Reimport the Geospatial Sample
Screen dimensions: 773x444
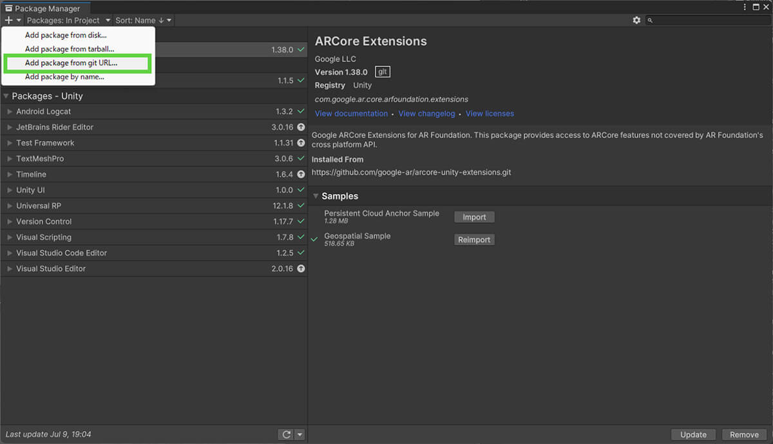(x=474, y=240)
